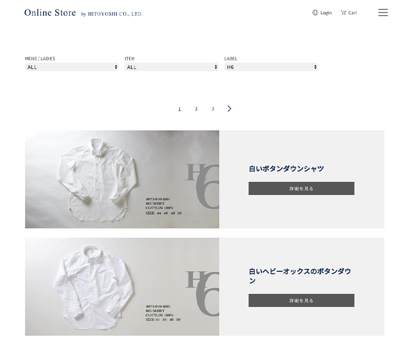This screenshot has width=409, height=341.
Task: Click the Login user icon
Action: click(315, 13)
